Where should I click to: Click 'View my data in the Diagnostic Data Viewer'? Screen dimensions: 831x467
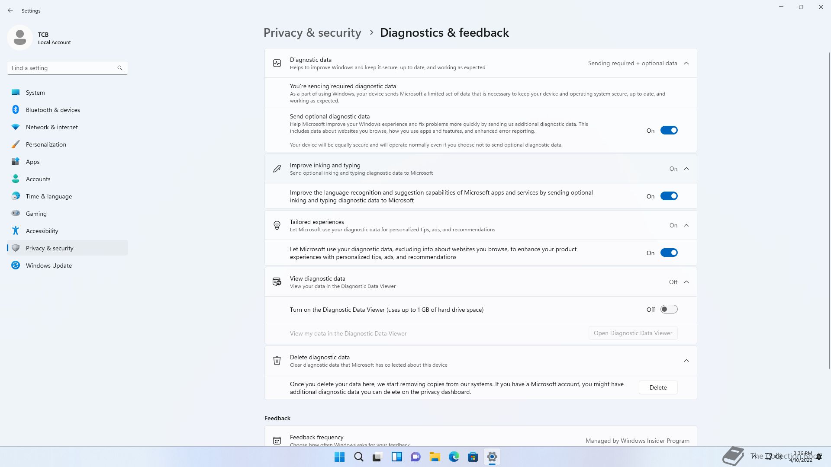348,333
